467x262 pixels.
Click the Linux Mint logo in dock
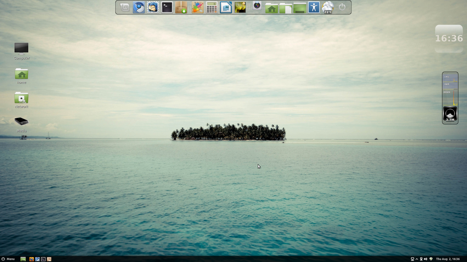click(x=125, y=7)
